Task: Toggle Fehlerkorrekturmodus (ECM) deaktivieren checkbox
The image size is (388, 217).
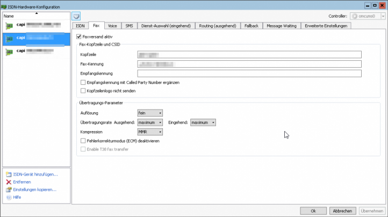Action: (83, 141)
